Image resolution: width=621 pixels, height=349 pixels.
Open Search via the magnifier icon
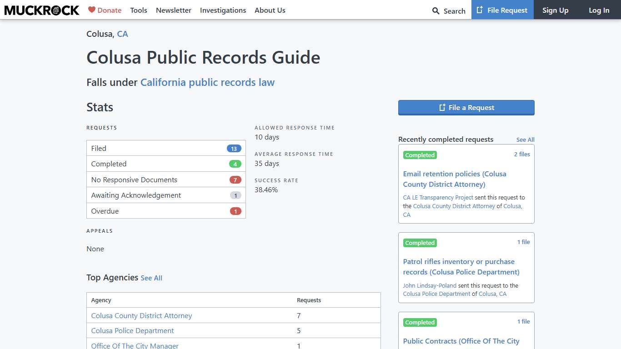pos(436,10)
